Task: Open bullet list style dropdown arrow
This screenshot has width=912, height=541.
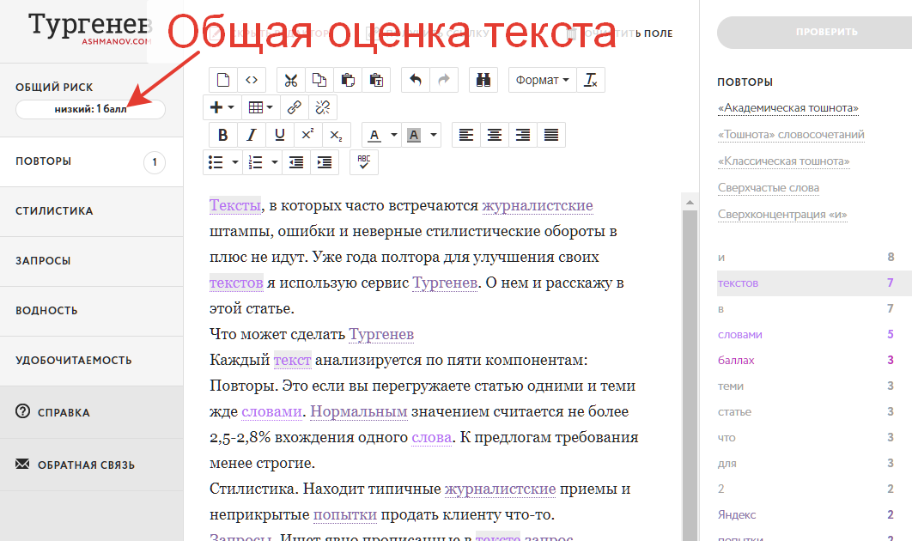Action: (235, 162)
